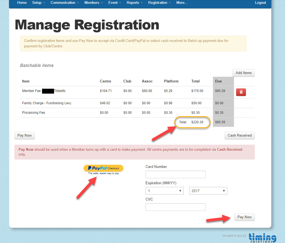The image size is (285, 243).
Task: Select the $170.00 Total amount
Action: (197, 91)
